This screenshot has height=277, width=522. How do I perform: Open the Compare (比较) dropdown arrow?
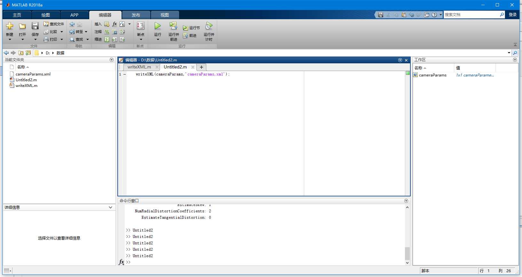click(62, 32)
